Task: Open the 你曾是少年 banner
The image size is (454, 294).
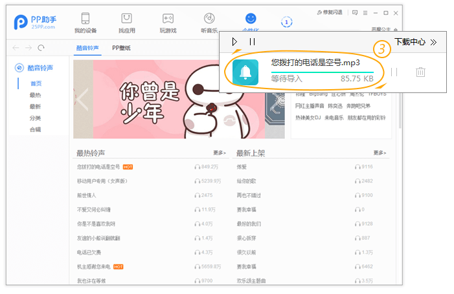Action: pos(179,100)
